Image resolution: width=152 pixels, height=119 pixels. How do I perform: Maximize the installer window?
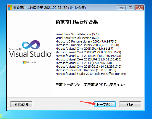[130, 8]
